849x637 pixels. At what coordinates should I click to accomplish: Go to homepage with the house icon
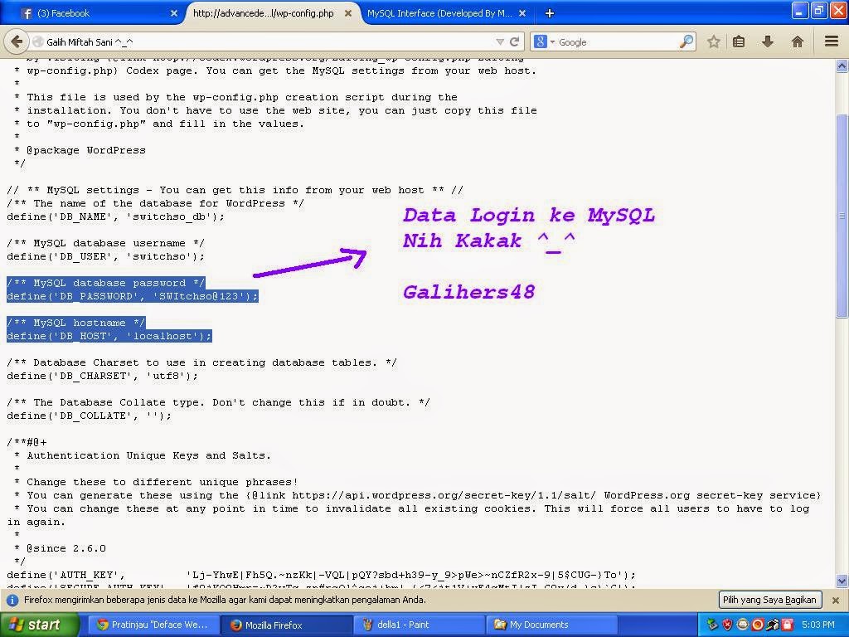[x=797, y=41]
